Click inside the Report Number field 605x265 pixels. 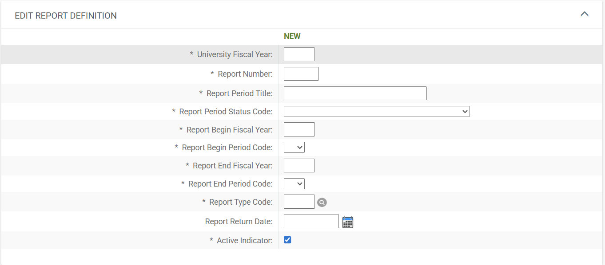[x=301, y=74]
